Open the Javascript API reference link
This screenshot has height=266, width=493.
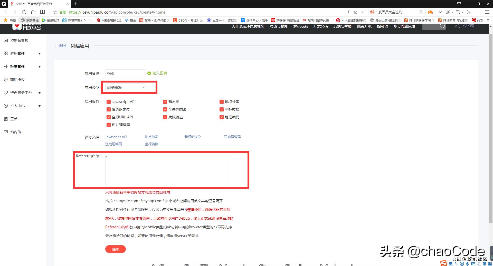tap(116, 137)
